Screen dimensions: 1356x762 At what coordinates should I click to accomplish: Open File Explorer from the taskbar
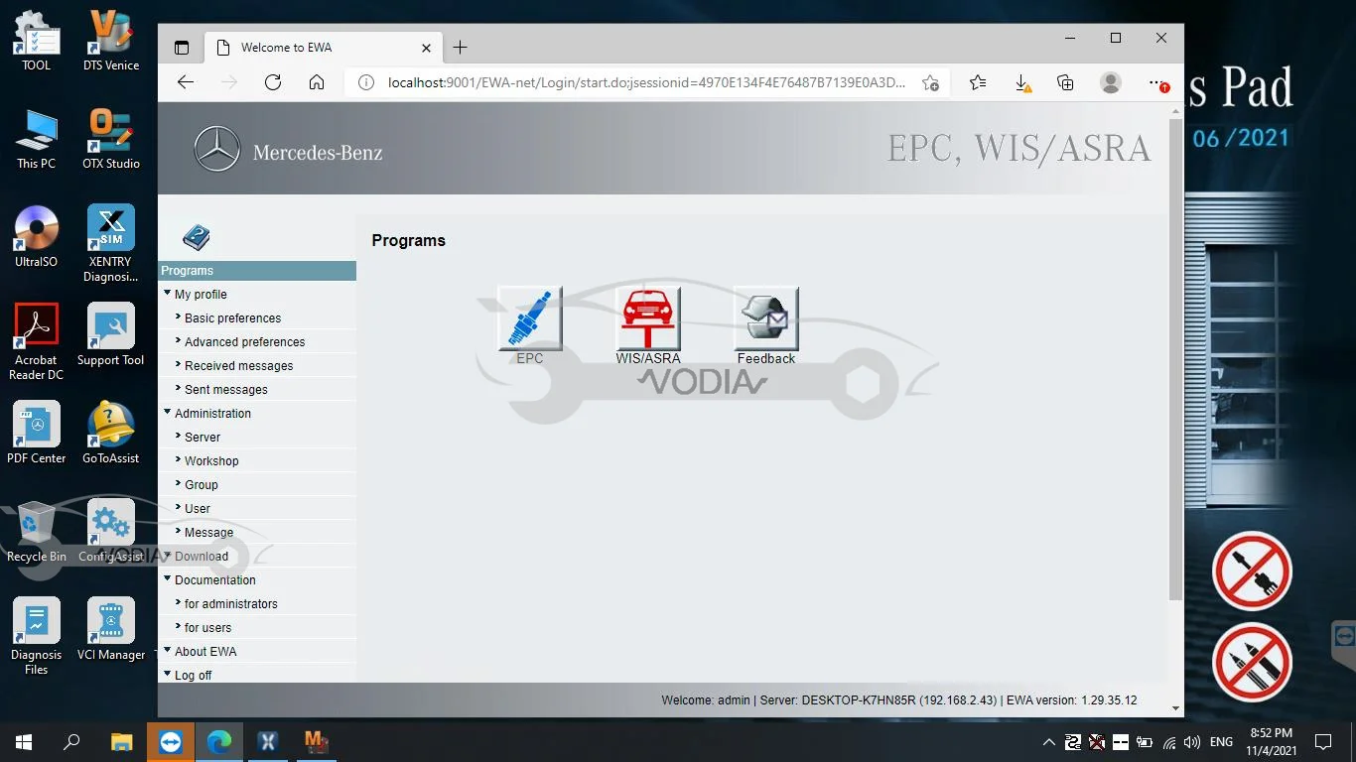pyautogui.click(x=122, y=741)
